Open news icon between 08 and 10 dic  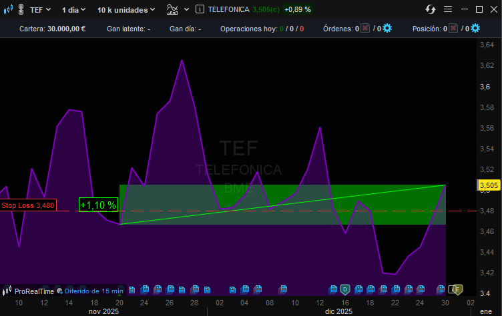[x=282, y=290]
